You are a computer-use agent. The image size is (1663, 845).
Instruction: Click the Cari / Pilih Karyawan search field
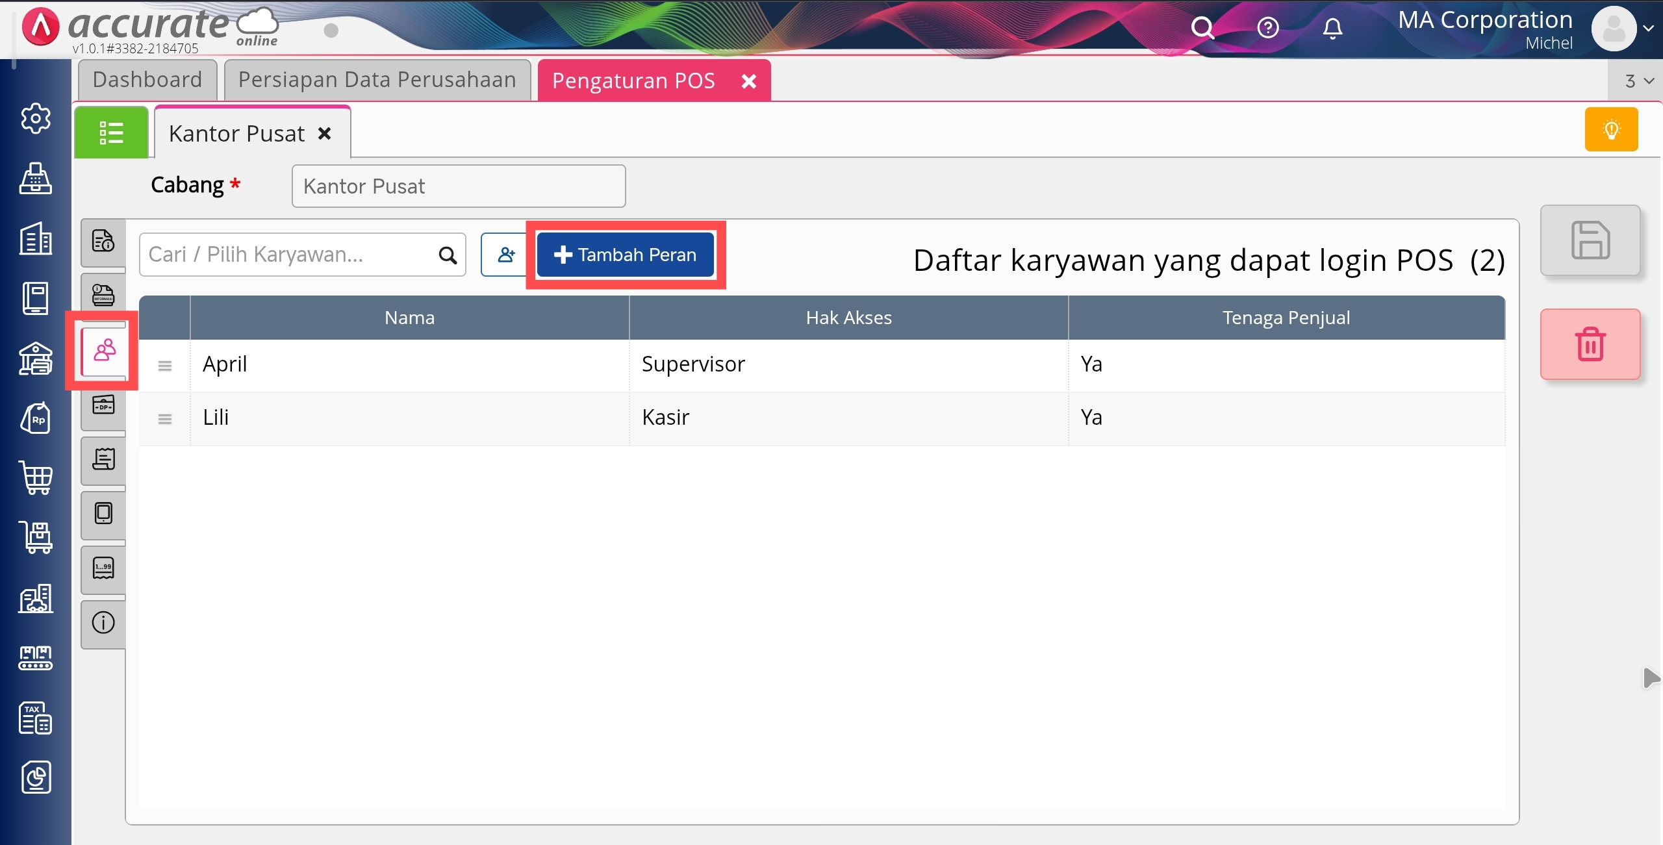(x=289, y=255)
